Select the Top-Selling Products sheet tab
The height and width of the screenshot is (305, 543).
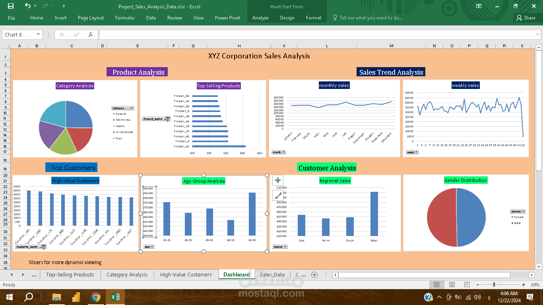(70, 274)
